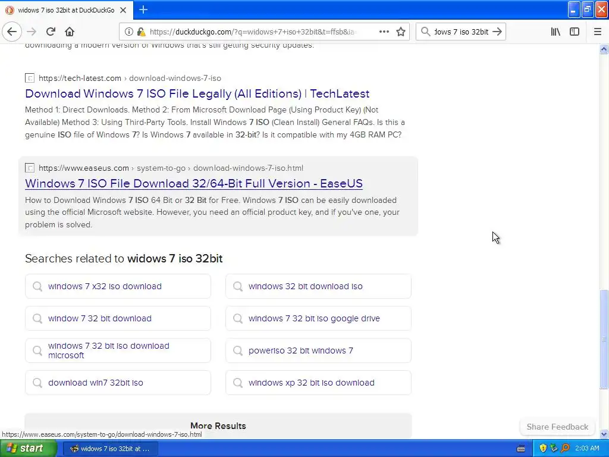Screen dimensions: 609x457
Task: Open the Firefox hamburger menu
Action: pos(598,32)
